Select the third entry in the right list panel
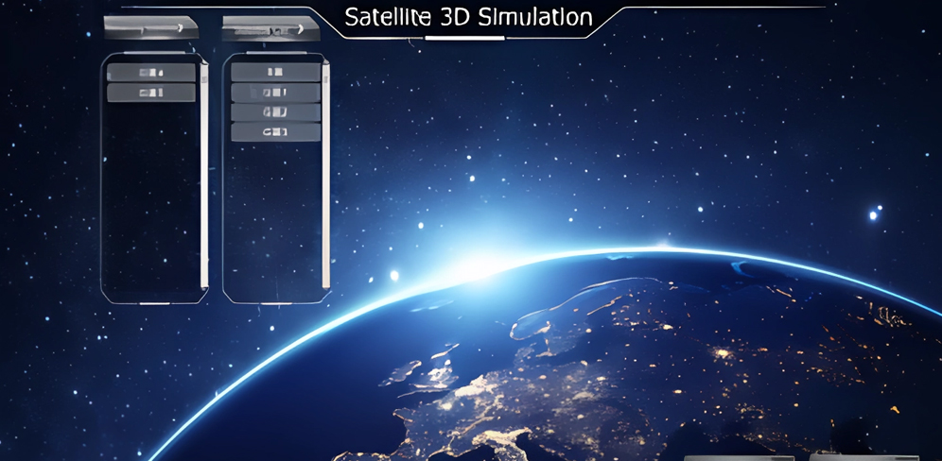942x461 pixels. [276, 112]
